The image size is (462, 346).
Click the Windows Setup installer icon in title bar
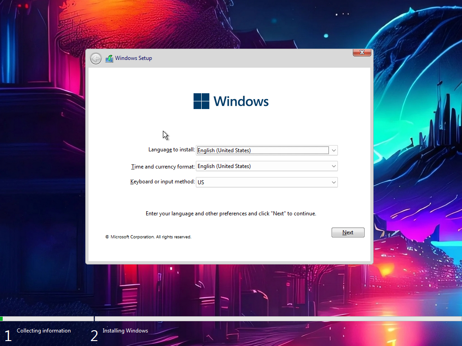(109, 58)
